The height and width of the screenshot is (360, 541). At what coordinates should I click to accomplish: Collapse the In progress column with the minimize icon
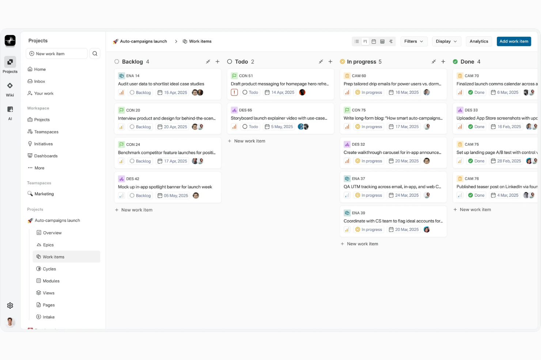[434, 62]
